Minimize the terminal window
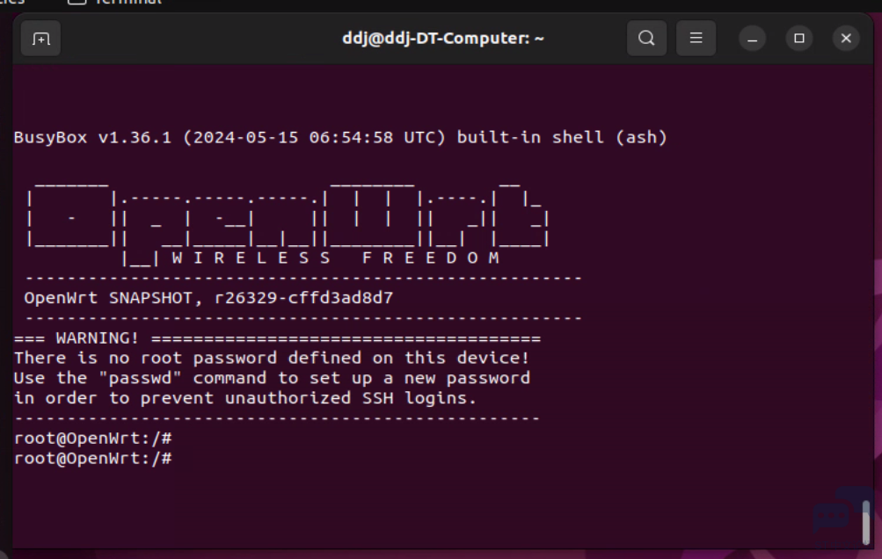 752,39
